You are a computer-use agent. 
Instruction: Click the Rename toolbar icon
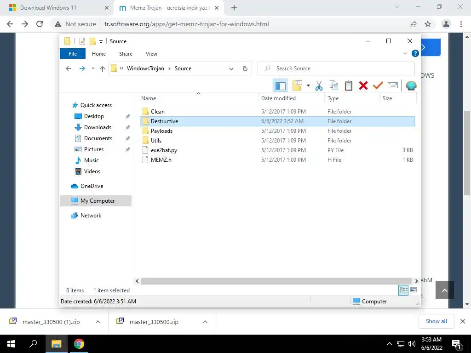coord(393,86)
